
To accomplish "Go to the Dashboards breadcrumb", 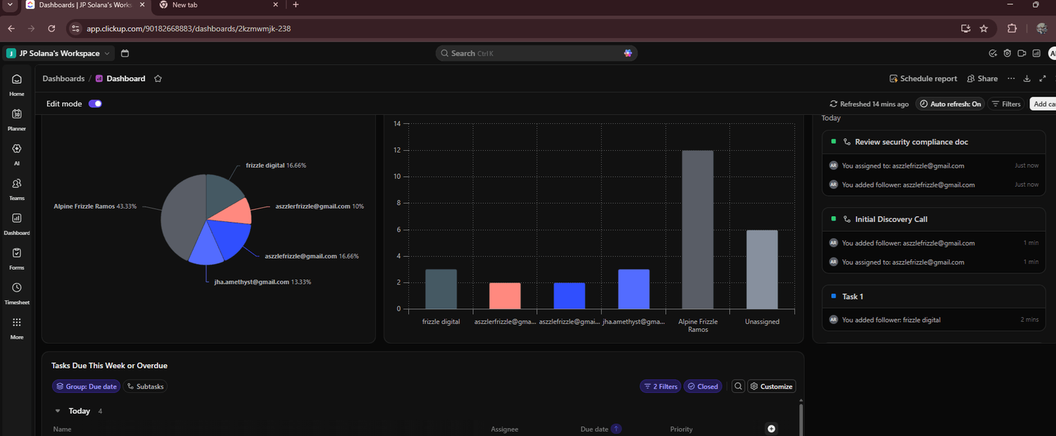I will 63,79.
